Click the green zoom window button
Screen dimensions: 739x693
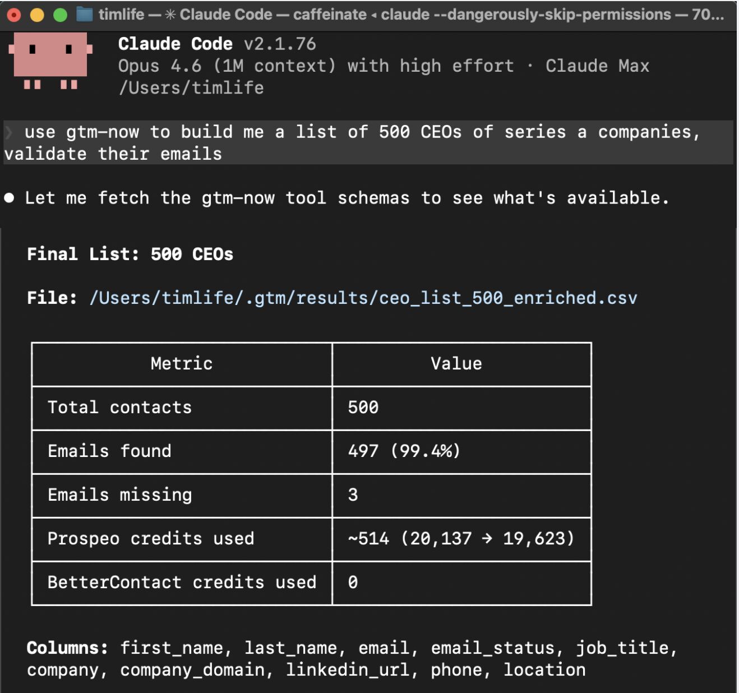60,15
